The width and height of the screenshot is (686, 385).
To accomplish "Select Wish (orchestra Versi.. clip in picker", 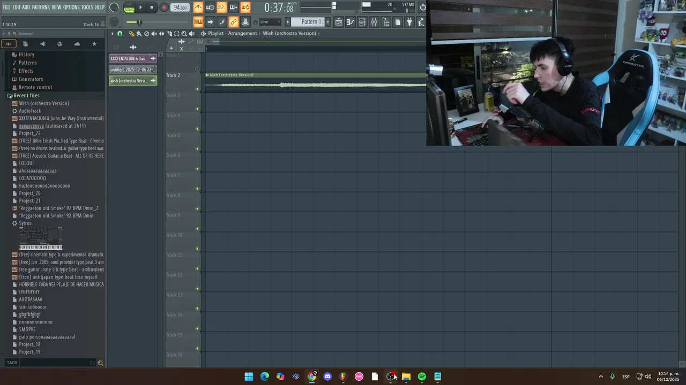I will point(132,81).
